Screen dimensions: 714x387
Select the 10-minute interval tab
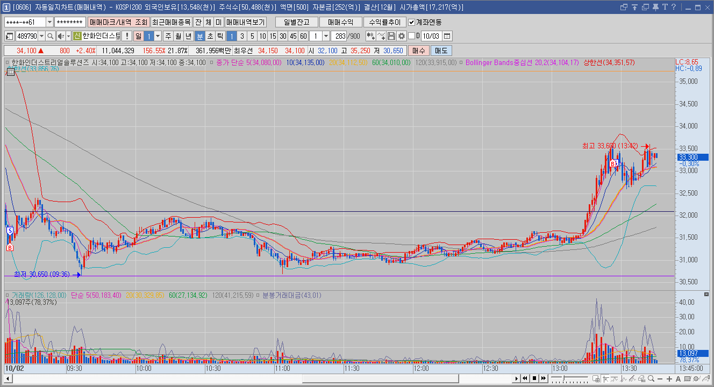(262, 36)
